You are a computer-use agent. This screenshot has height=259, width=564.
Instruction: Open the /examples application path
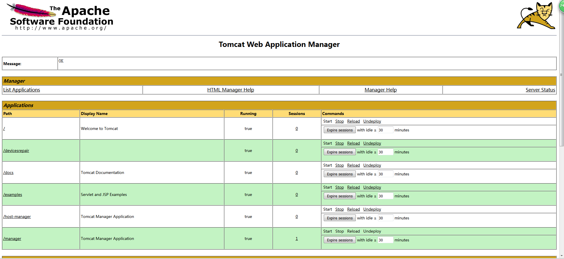point(13,194)
